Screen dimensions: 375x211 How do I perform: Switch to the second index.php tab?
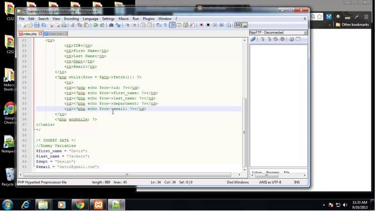point(56,34)
